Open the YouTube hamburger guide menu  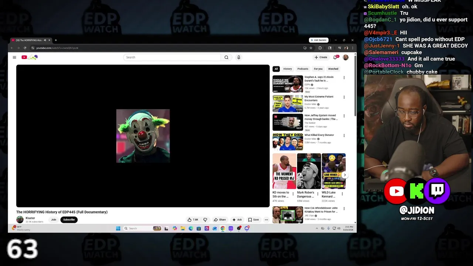pyautogui.click(x=14, y=57)
